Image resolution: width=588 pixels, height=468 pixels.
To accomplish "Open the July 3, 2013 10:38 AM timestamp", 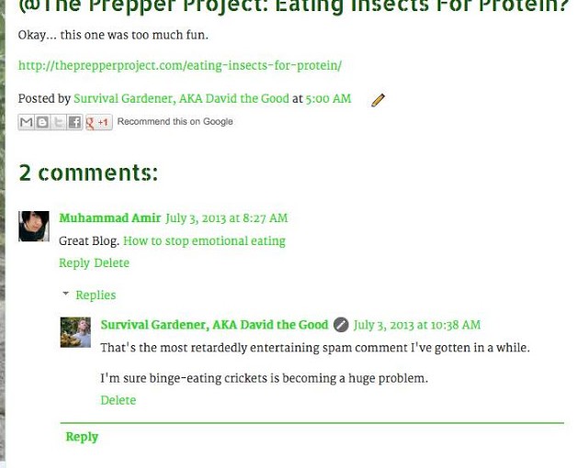I will 417,325.
